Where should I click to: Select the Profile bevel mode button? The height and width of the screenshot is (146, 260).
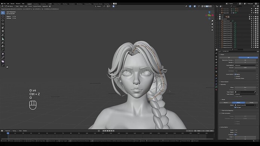click(251, 103)
